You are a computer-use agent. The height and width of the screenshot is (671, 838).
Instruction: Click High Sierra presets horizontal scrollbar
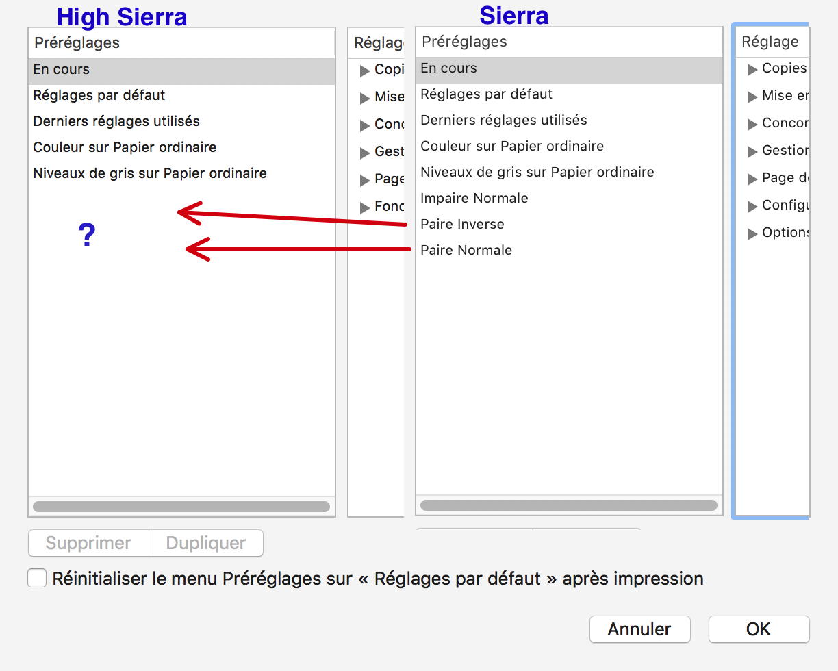coord(181,507)
